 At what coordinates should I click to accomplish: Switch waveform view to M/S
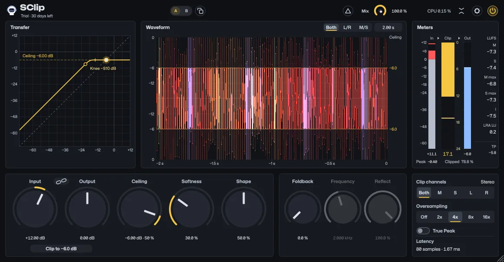point(364,28)
